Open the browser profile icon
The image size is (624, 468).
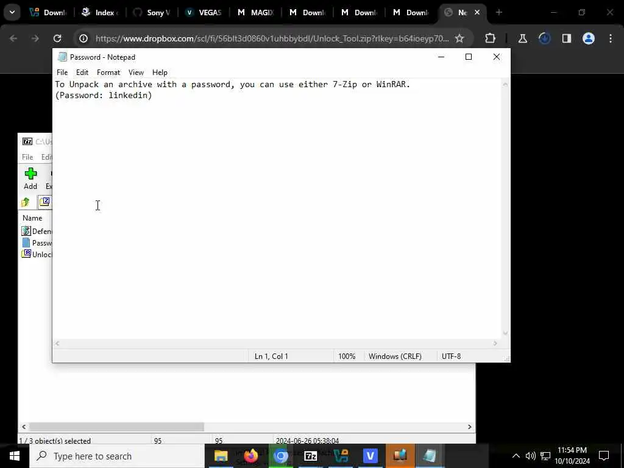pos(589,38)
